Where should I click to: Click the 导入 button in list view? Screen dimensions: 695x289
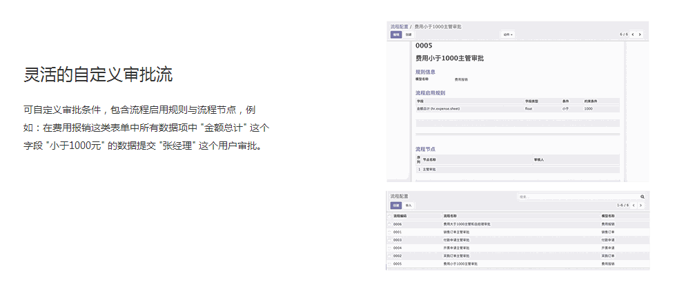(x=409, y=206)
